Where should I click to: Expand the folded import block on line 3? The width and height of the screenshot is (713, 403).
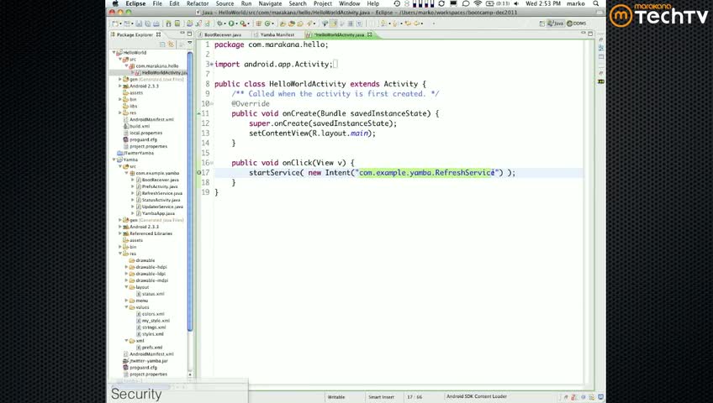(211, 64)
